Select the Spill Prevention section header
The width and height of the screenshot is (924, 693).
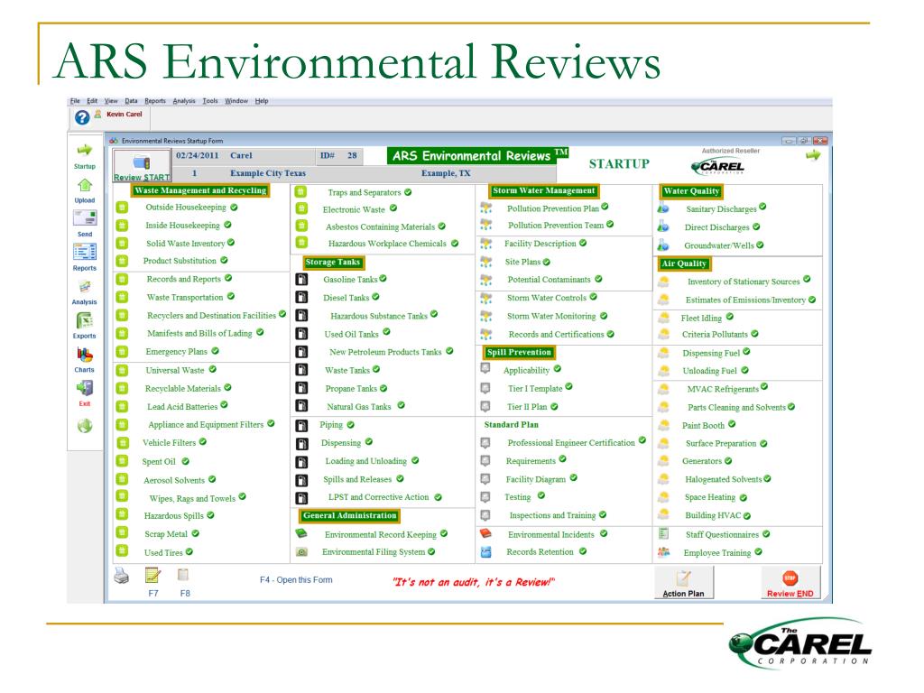[x=519, y=353]
